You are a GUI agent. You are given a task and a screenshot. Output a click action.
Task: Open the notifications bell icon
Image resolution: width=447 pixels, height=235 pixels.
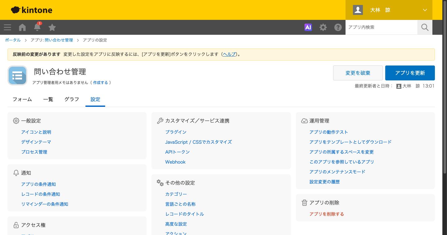point(37,27)
